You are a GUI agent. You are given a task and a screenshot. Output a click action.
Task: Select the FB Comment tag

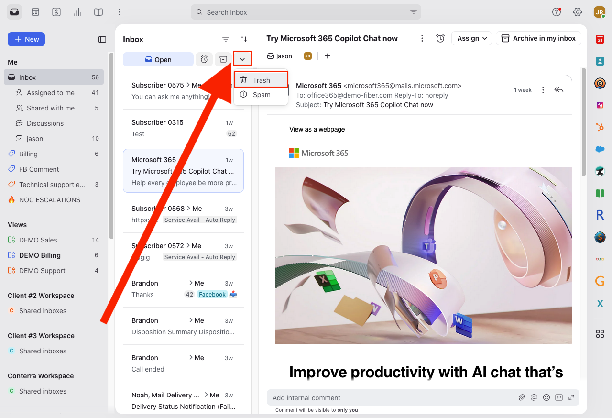pos(54,169)
